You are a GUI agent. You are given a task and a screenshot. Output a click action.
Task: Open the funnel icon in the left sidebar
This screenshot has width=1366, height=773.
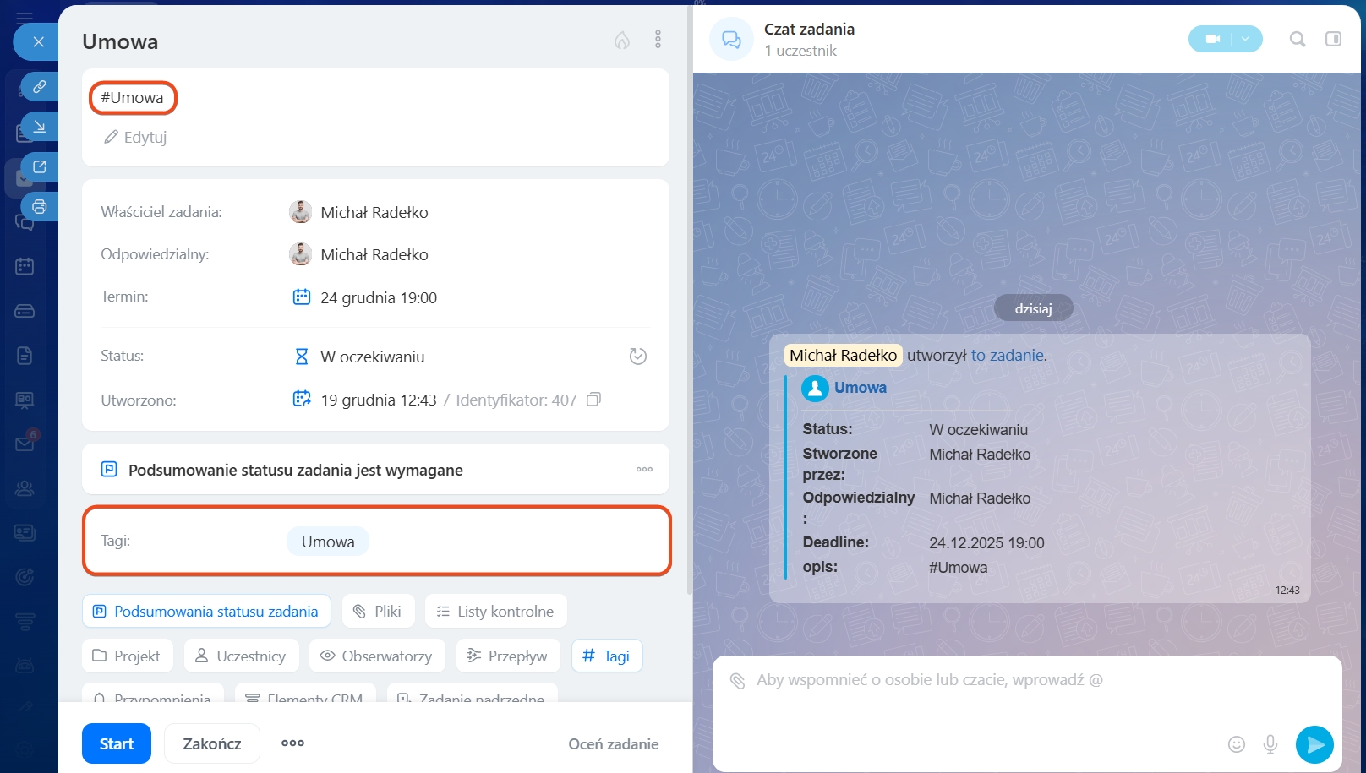coord(25,622)
